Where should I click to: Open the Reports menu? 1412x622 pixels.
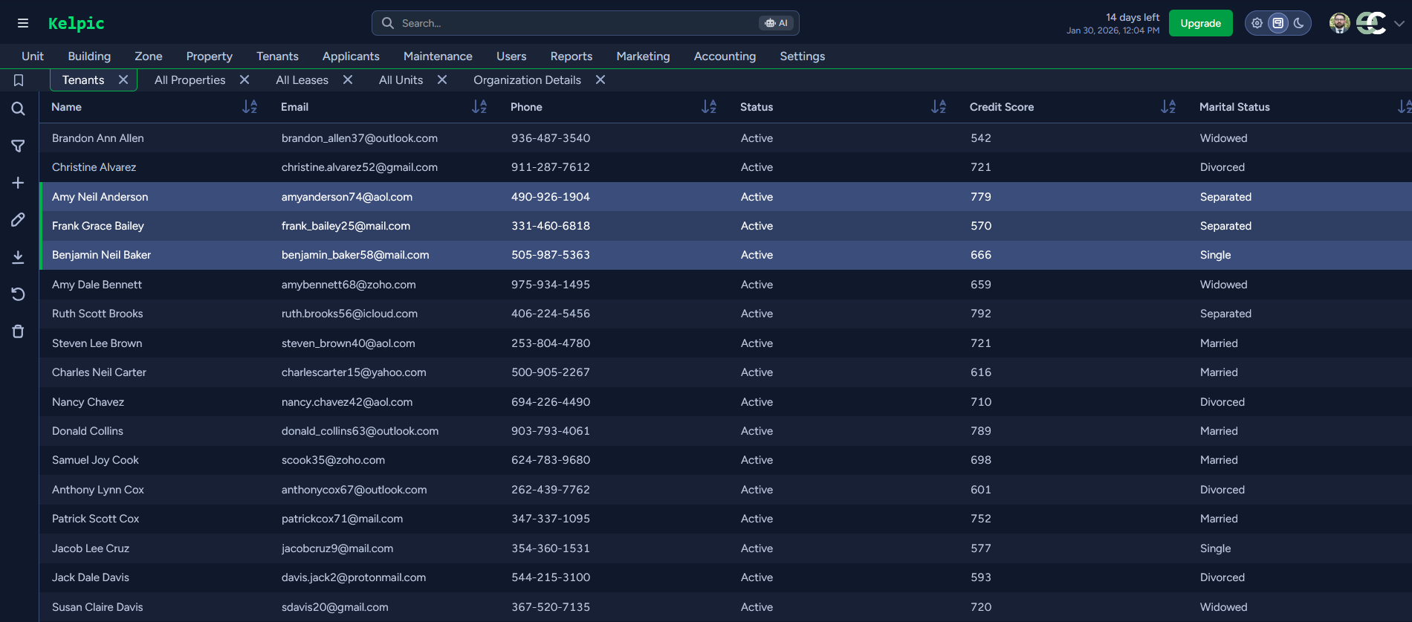[571, 56]
